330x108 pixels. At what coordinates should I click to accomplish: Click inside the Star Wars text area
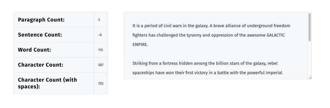pos(216,46)
